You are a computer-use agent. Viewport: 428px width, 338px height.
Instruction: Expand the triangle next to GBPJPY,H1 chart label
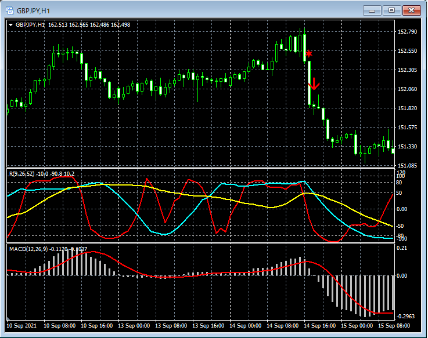click(11, 25)
